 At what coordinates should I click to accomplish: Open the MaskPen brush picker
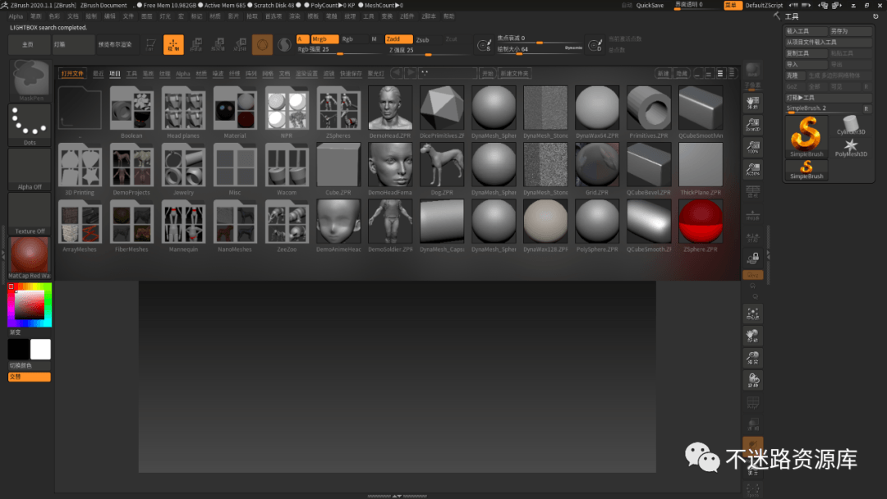(30, 80)
